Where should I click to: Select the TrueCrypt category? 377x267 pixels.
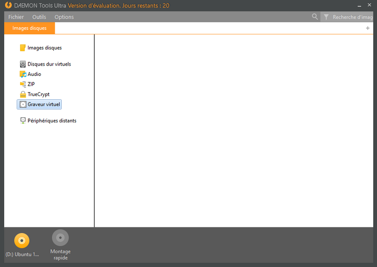point(39,94)
